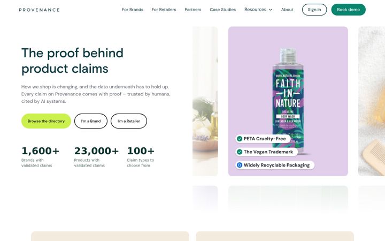Image resolution: width=385 pixels, height=241 pixels.
Task: Click the Sign in button
Action: (314, 10)
